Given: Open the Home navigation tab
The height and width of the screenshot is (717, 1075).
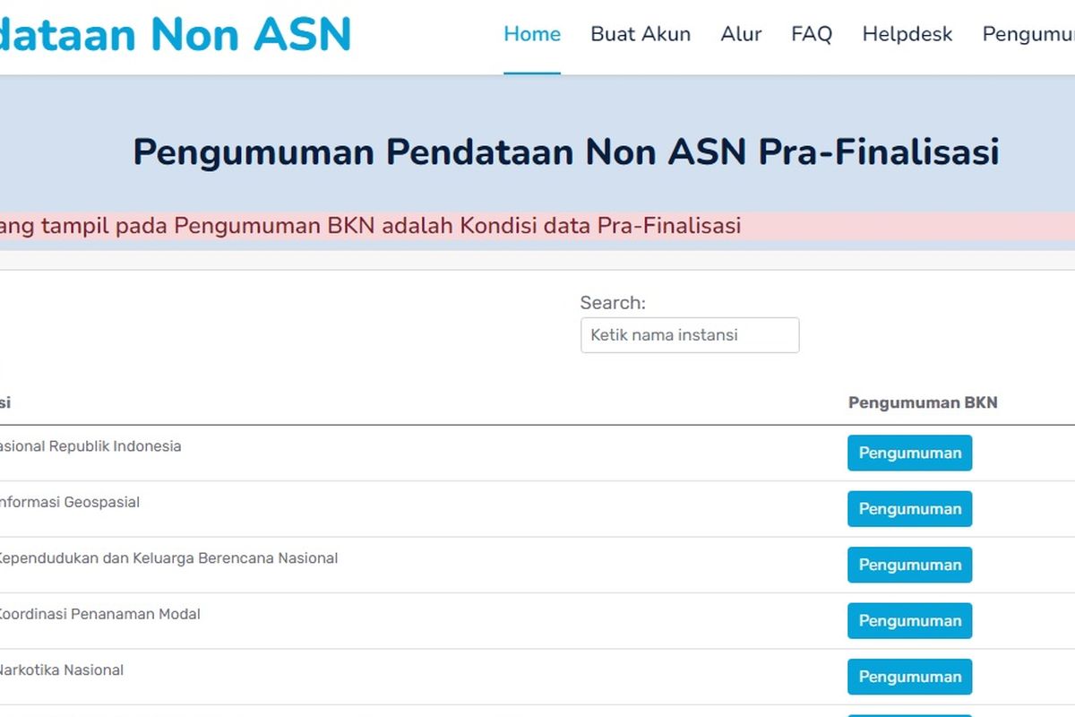Looking at the screenshot, I should tap(531, 35).
